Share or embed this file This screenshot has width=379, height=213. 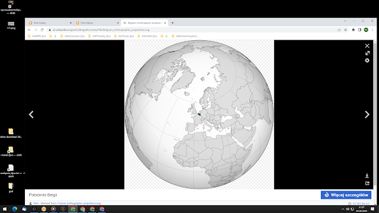click(x=367, y=183)
